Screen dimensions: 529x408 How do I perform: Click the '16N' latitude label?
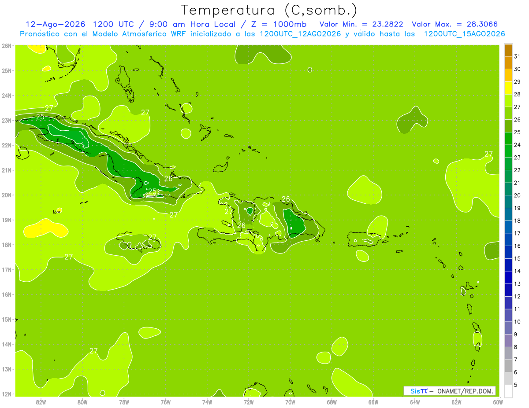point(6,294)
